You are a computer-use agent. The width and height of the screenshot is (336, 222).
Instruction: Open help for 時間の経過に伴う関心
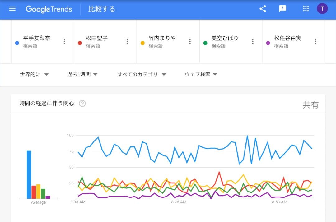(x=82, y=104)
